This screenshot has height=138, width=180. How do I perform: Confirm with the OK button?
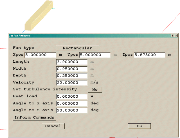click(x=139, y=126)
